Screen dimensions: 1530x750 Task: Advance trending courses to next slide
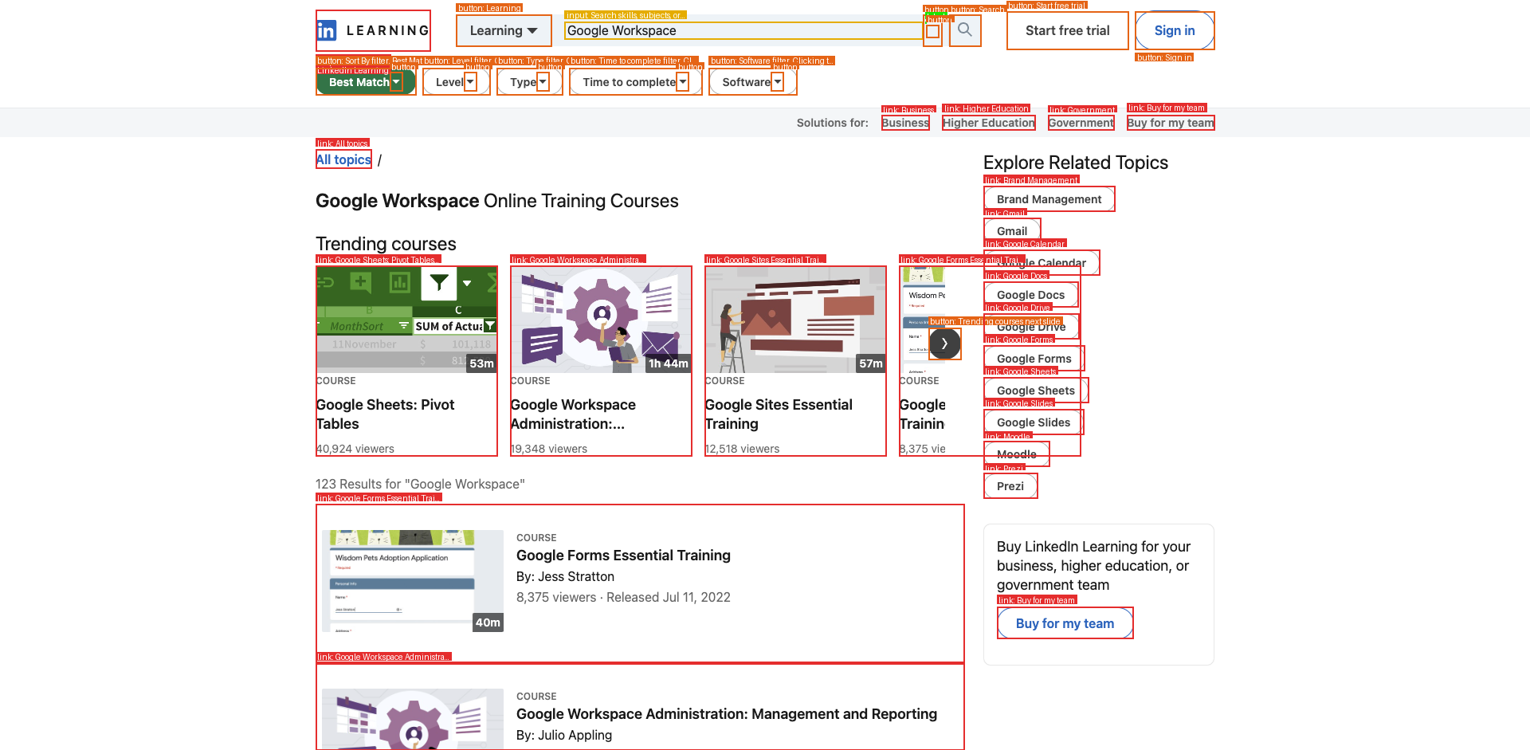pos(944,344)
